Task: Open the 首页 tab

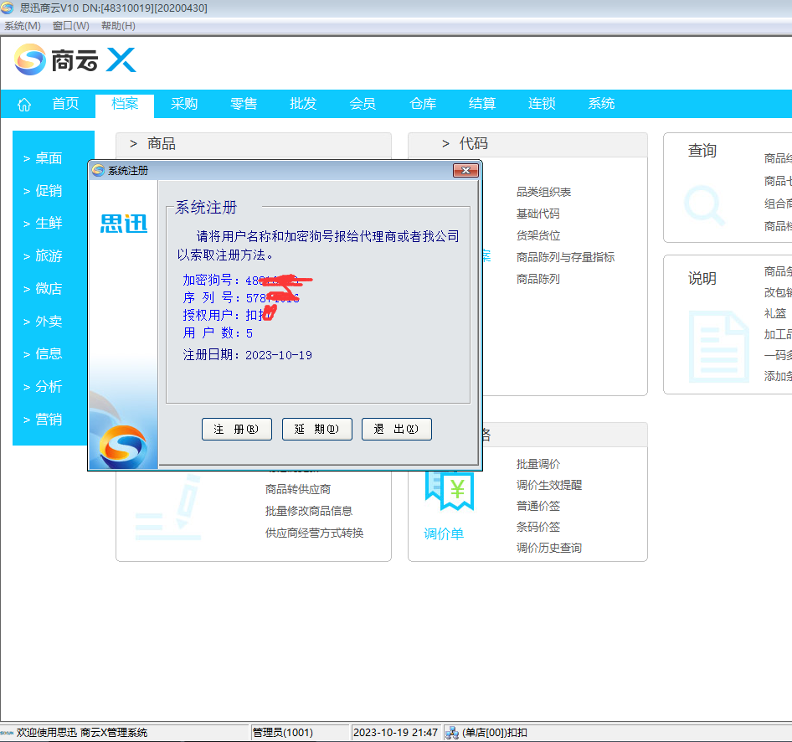Action: 65,104
